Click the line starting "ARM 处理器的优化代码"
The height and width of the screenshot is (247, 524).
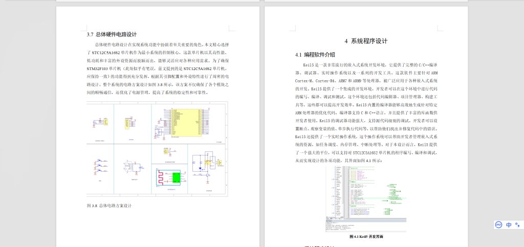click(366, 113)
